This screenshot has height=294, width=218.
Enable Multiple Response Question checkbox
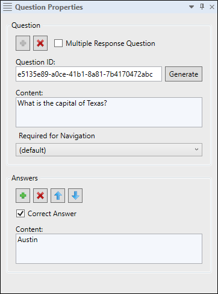pyautogui.click(x=58, y=43)
